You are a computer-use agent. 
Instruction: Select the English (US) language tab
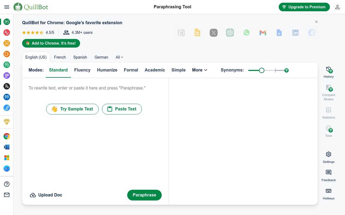(36, 57)
